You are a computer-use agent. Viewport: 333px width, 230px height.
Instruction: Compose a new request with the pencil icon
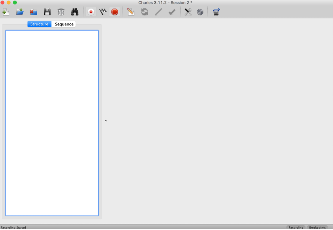click(131, 12)
